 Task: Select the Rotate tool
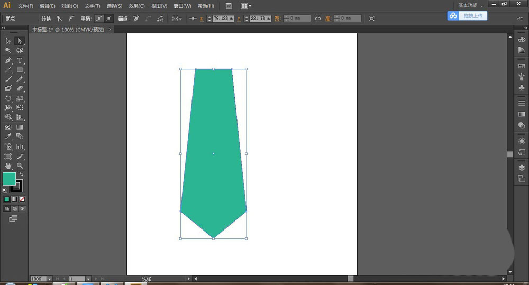pos(8,98)
